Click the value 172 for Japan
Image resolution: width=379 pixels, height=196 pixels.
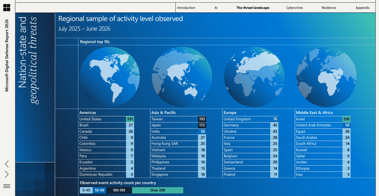point(202,125)
